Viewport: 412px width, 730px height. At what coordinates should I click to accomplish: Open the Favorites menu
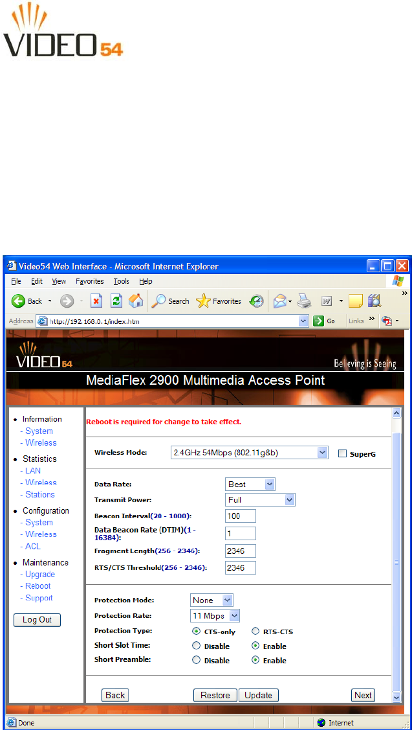[90, 281]
